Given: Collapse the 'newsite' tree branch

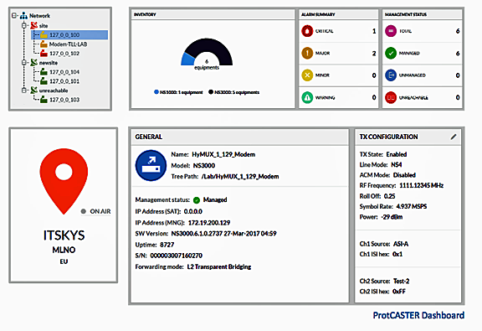Looking at the screenshot, I should (24, 63).
